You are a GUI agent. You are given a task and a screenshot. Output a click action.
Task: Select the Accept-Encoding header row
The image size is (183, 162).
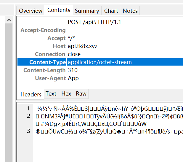coord(43,30)
